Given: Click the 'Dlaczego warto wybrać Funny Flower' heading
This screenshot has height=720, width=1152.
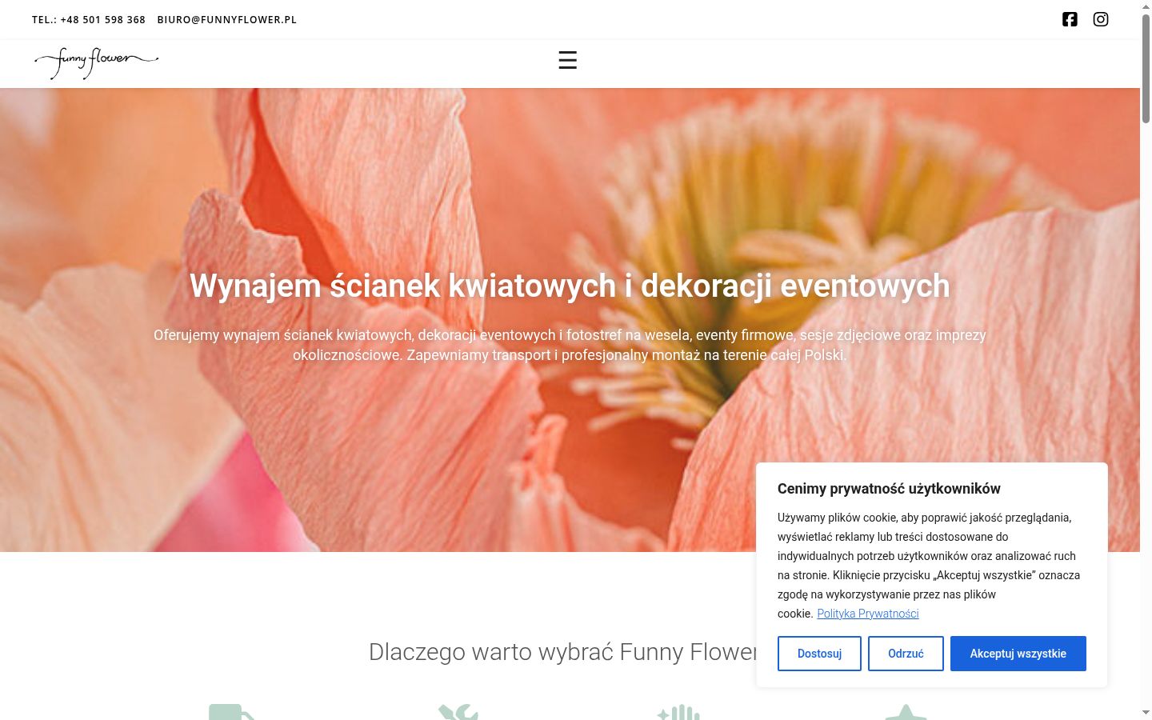Looking at the screenshot, I should click(x=562, y=652).
